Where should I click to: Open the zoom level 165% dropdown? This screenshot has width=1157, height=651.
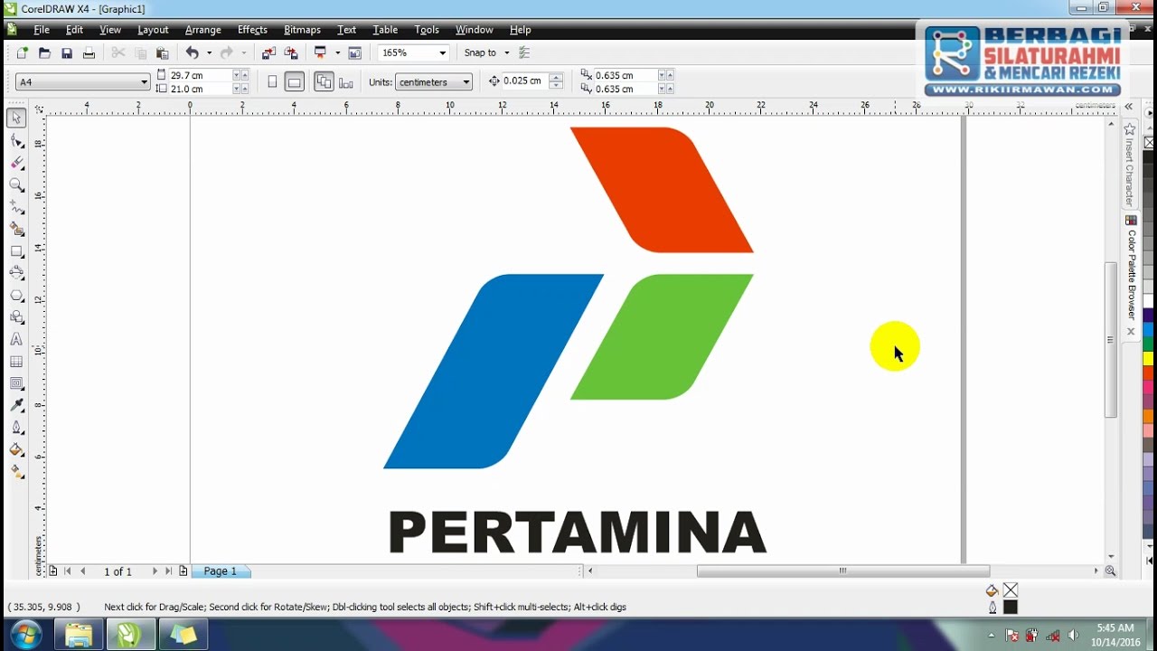[442, 53]
